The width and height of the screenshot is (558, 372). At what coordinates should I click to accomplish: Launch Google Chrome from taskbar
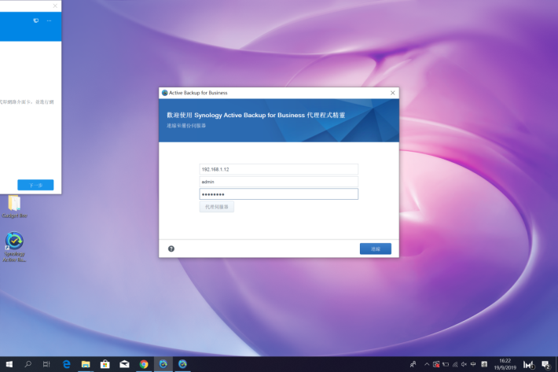pos(144,364)
